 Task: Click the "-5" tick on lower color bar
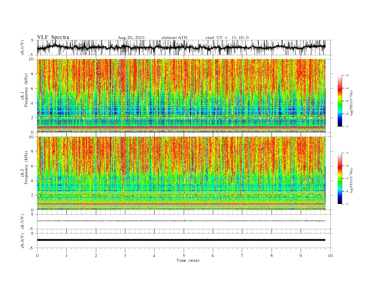coord(346,179)
